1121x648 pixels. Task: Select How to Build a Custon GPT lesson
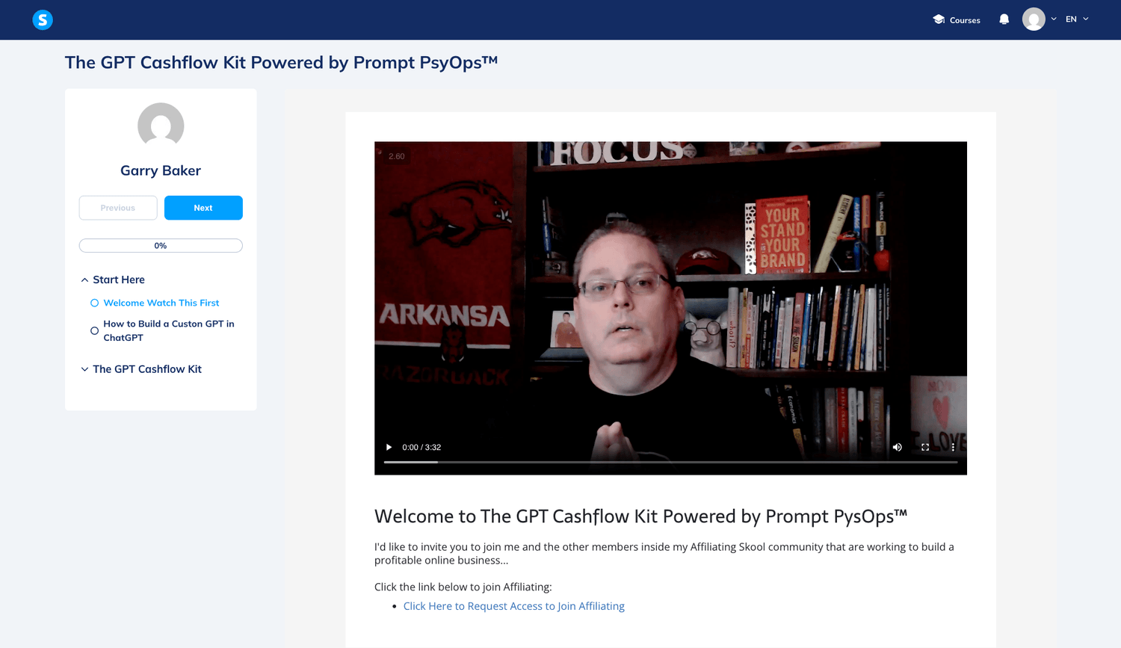[169, 330]
